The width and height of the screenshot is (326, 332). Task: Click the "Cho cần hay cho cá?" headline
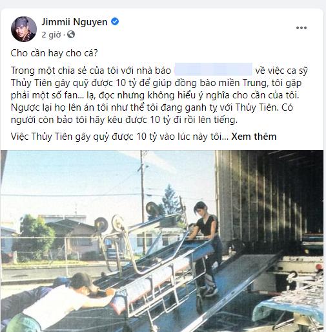(54, 53)
